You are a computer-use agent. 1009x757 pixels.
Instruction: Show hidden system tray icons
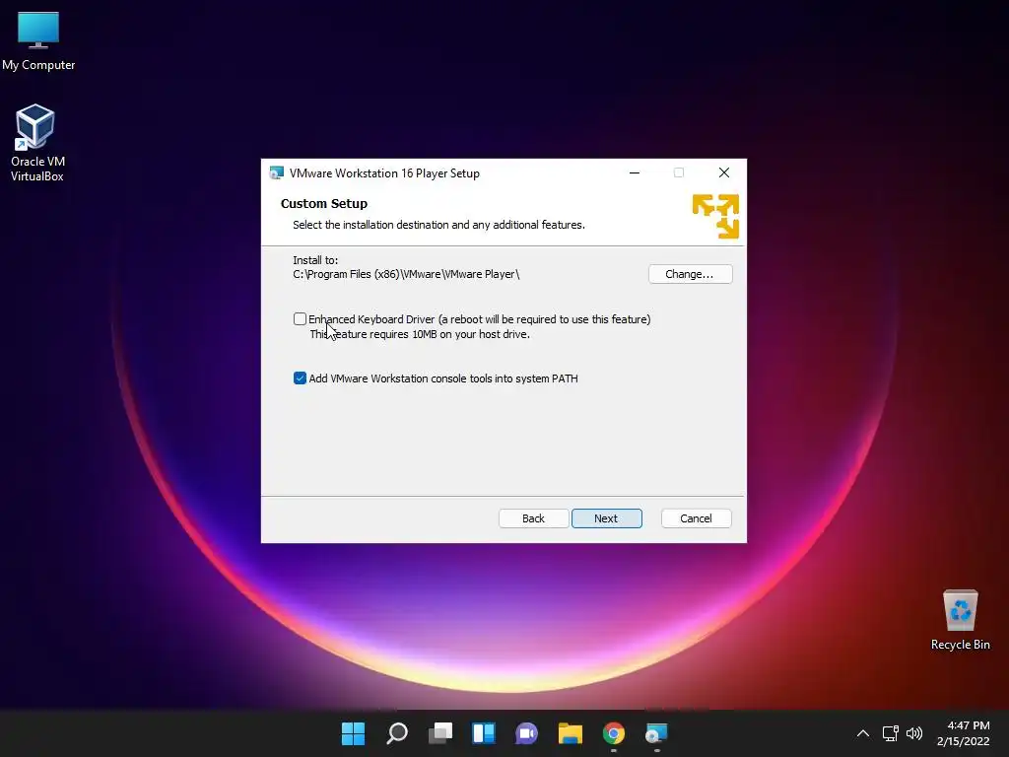click(x=863, y=733)
